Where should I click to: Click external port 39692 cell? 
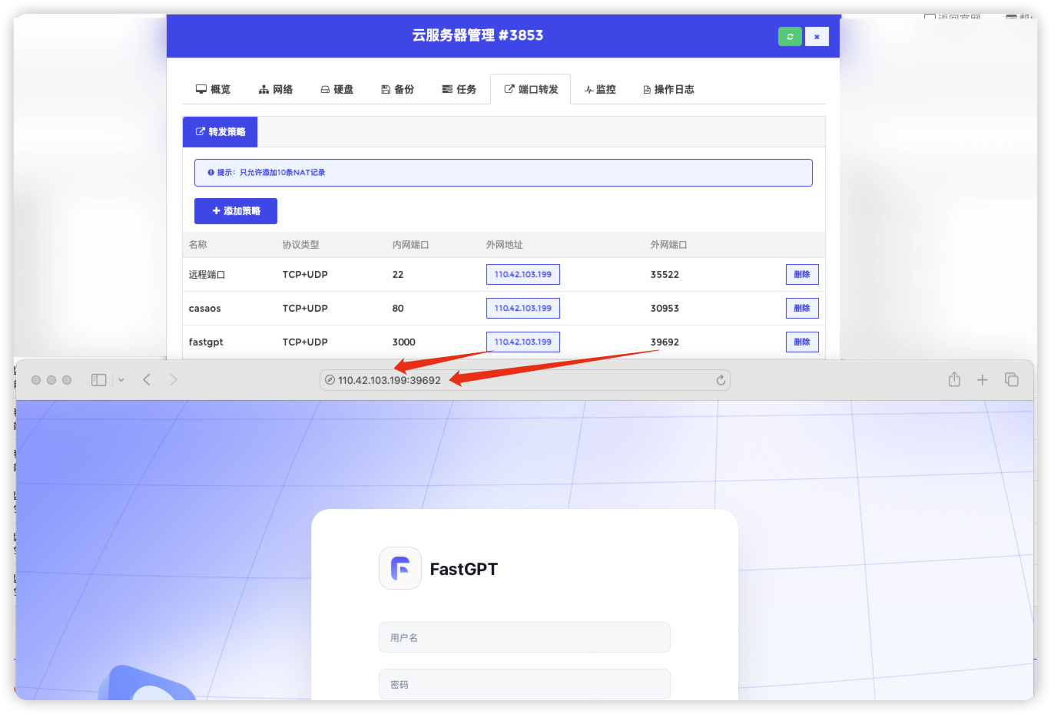[665, 342]
